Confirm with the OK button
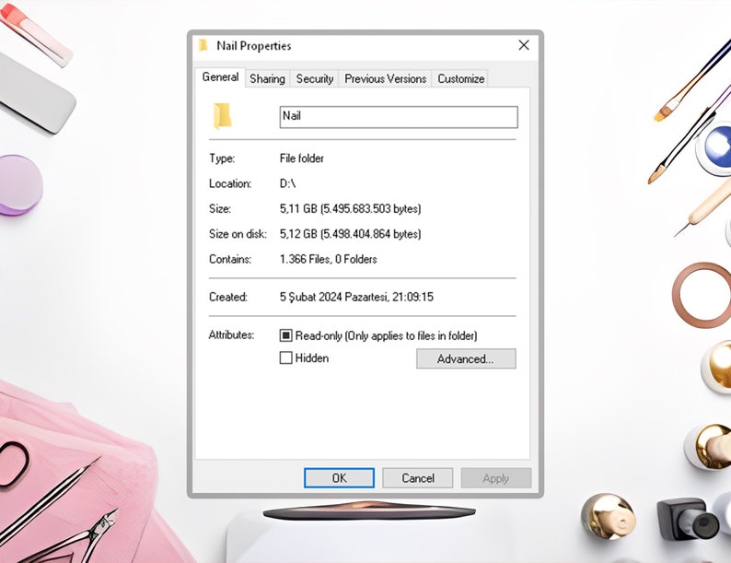Viewport: 731px width, 563px height. pos(339,478)
